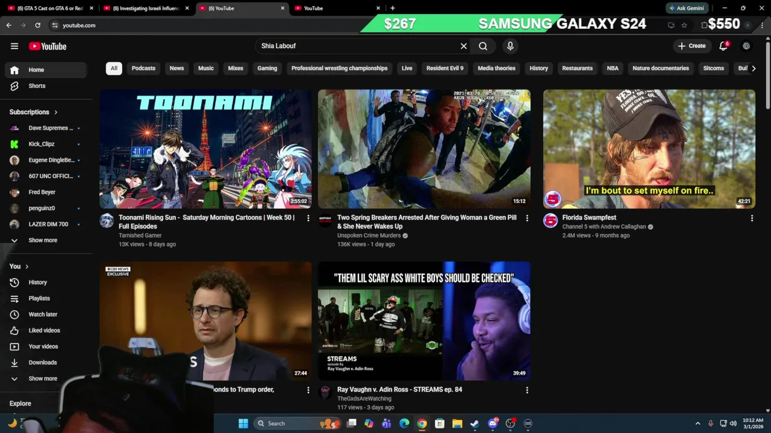Reload the page in Chrome
Image resolution: width=771 pixels, height=433 pixels.
pos(37,25)
